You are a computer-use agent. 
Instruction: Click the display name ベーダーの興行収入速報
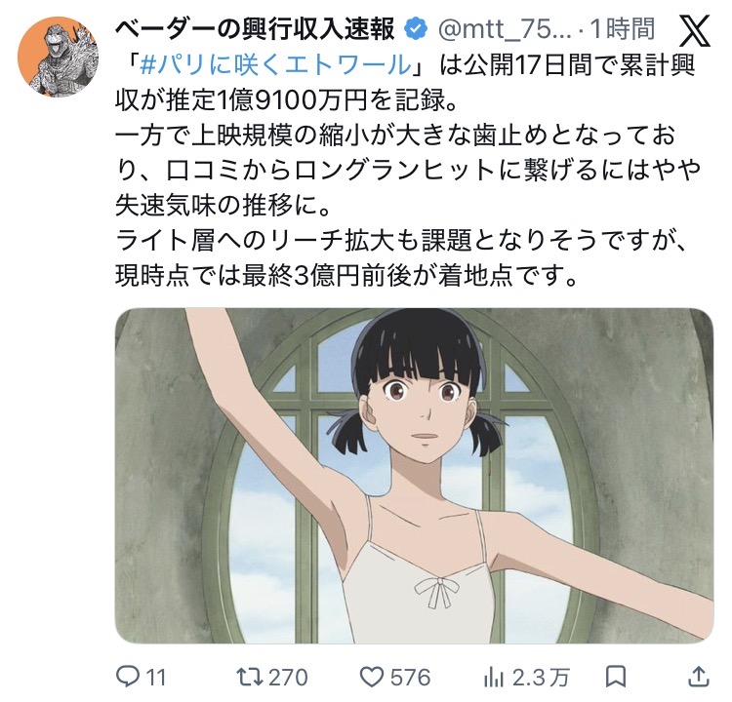(255, 29)
